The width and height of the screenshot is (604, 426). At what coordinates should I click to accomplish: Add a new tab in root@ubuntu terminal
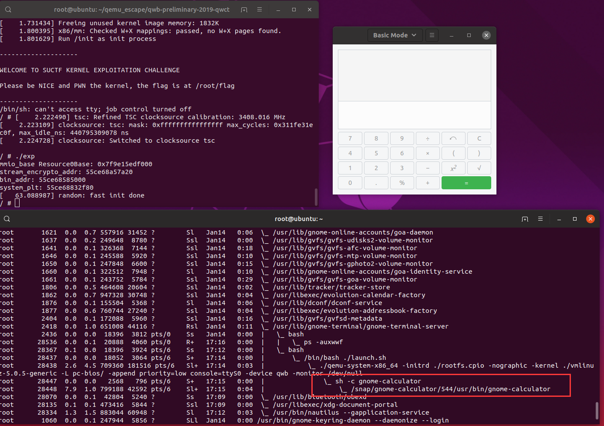525,219
